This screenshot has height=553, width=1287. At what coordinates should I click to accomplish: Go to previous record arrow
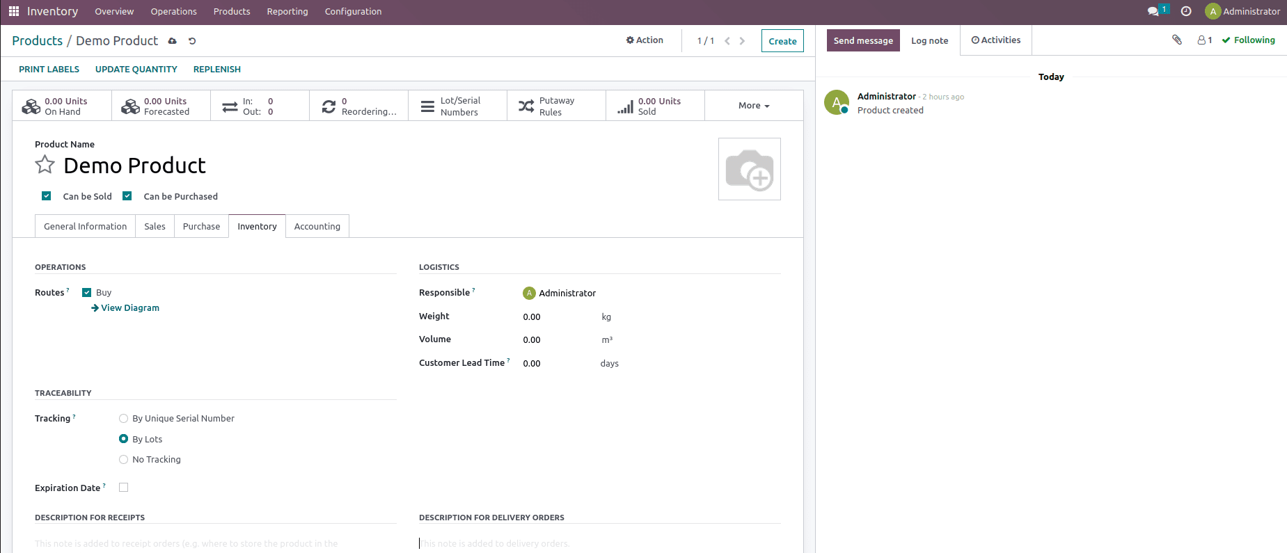(x=727, y=41)
